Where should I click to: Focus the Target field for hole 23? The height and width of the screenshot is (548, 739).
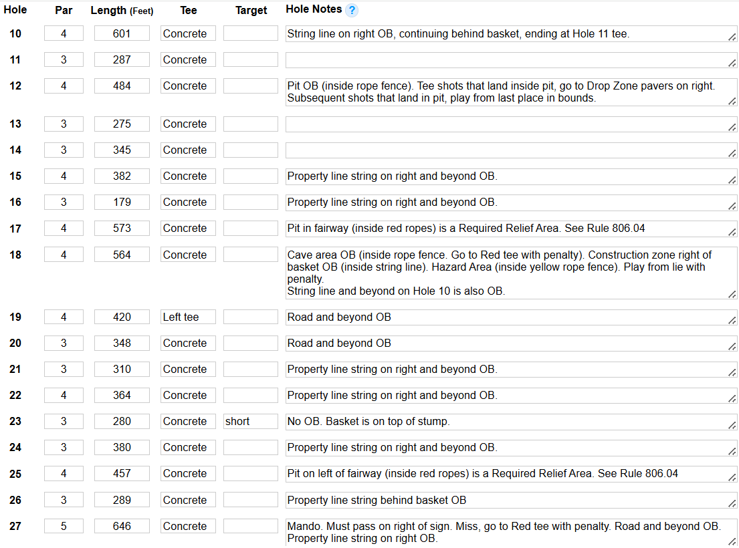250,421
